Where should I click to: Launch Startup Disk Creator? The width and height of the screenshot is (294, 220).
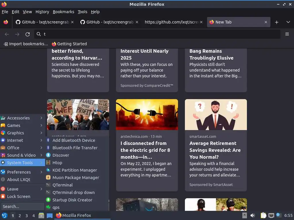pos(77,200)
